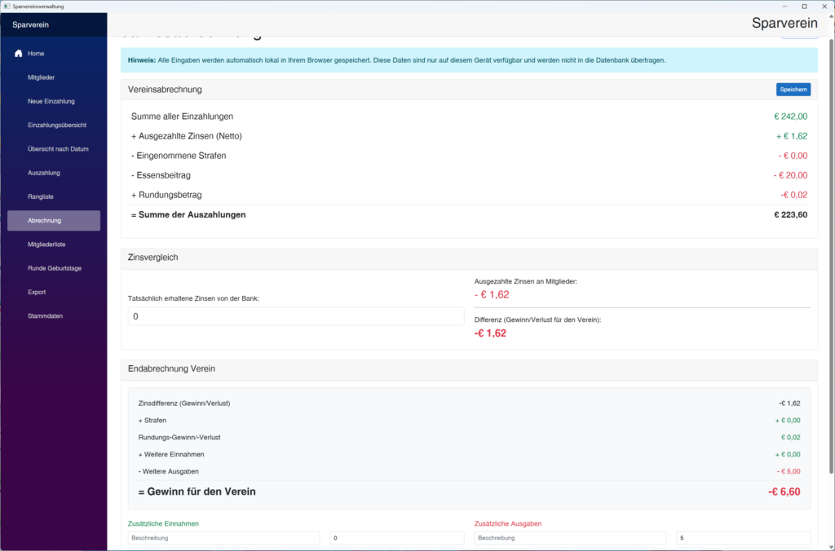Click Beschreibung field under Zusätzliche Einnahmen
The height and width of the screenshot is (551, 835).
(x=224, y=538)
